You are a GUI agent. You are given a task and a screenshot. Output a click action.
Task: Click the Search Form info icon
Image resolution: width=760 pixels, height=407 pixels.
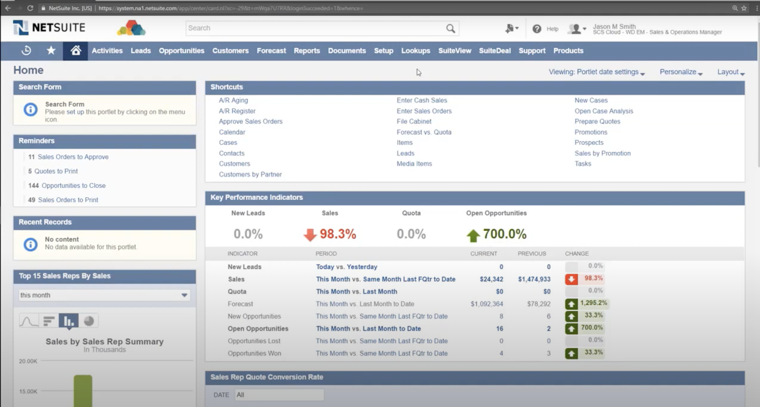(x=30, y=110)
